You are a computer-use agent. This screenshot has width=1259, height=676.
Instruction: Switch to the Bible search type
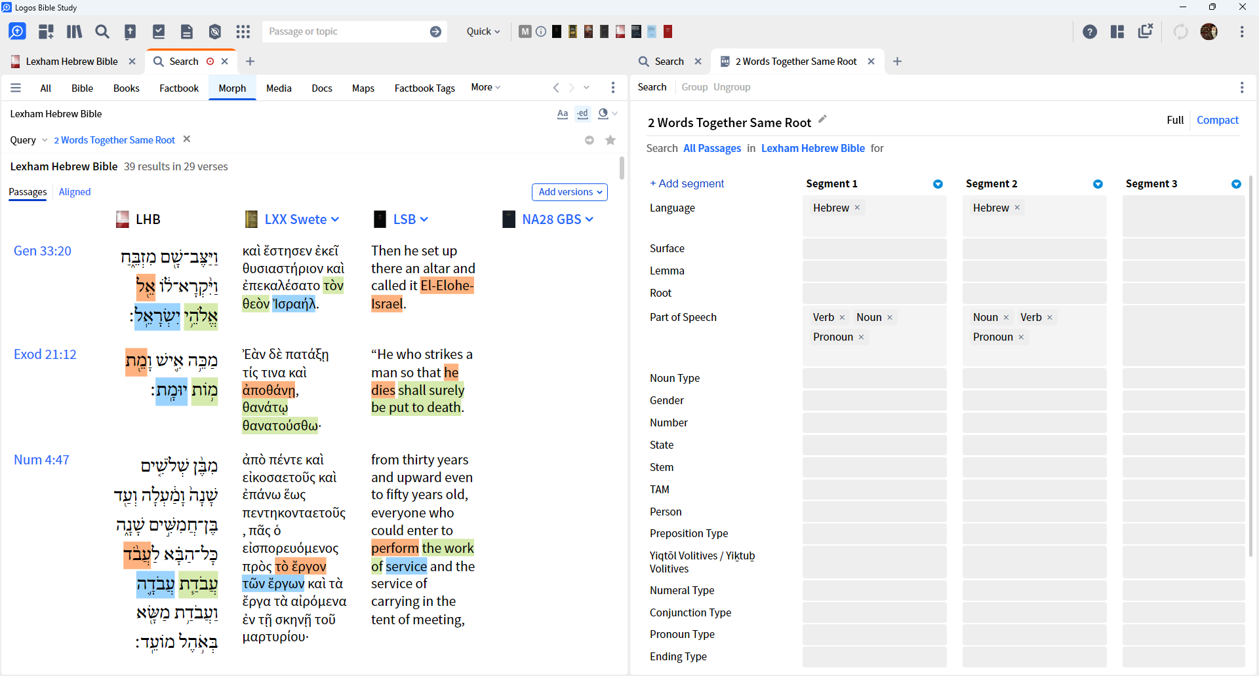pos(82,88)
